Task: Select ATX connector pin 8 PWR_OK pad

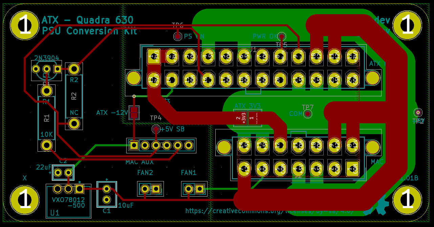Action: (280, 56)
